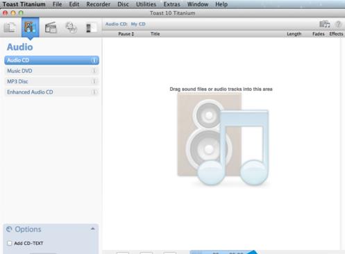Image resolution: width=345 pixels, height=254 pixels.
Task: Show info for Enhanced Audio CD
Action: (x=94, y=92)
